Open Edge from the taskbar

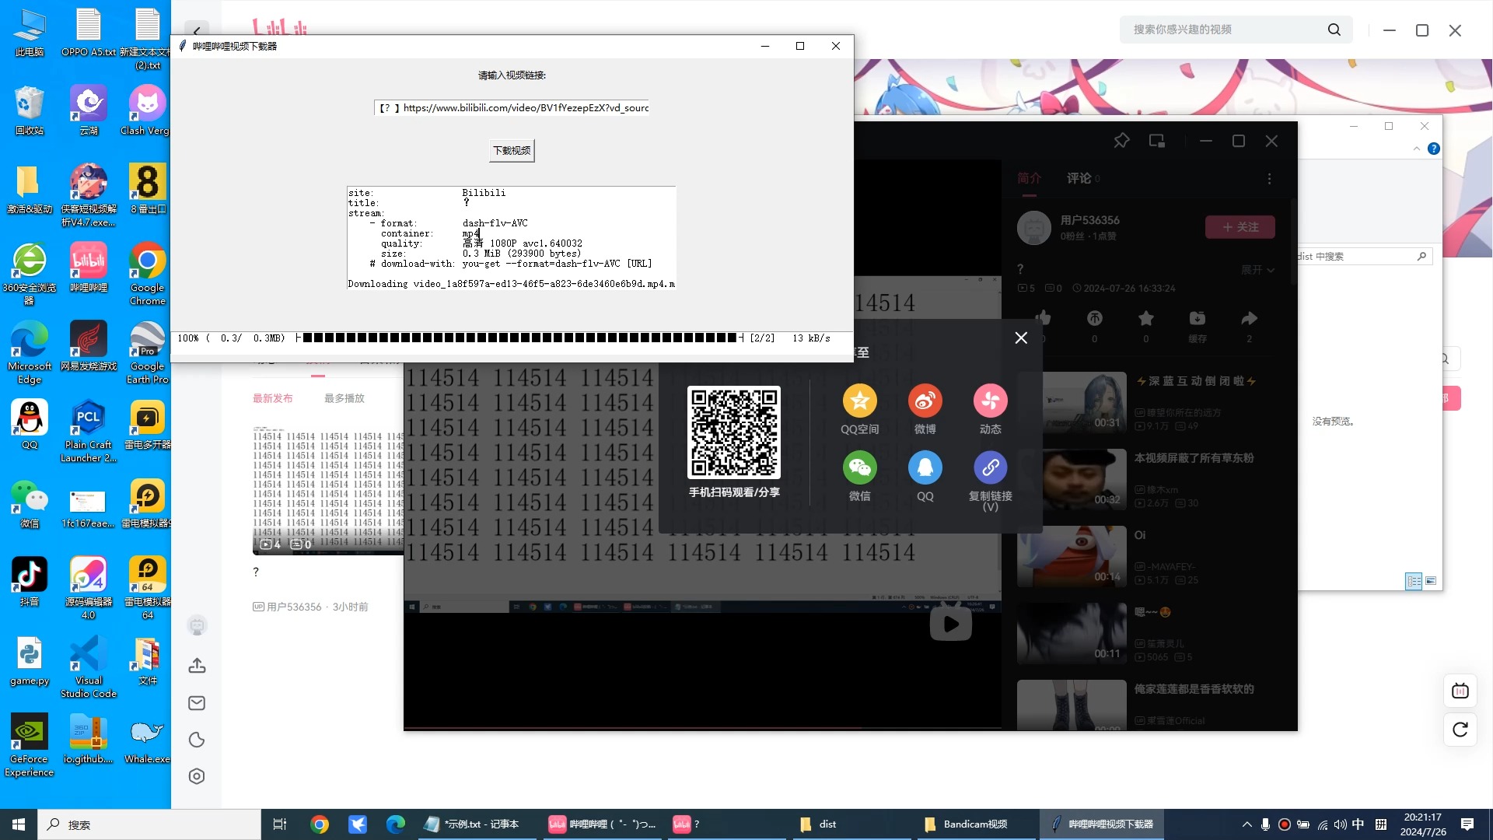click(x=396, y=824)
